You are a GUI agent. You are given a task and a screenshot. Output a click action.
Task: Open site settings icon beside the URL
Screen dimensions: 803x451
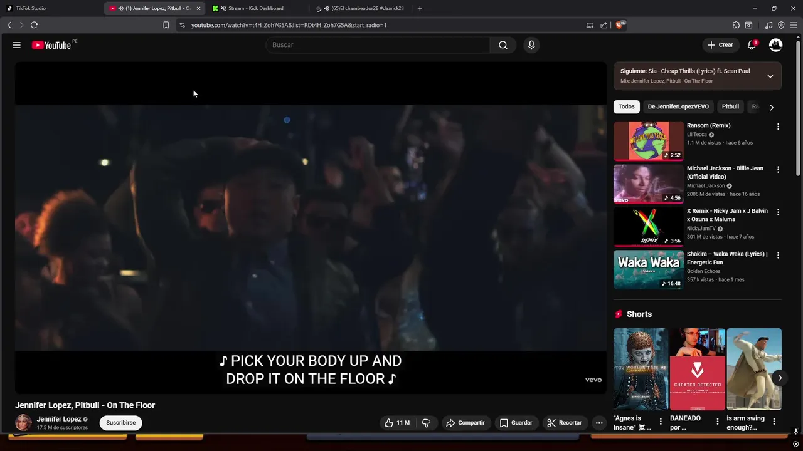[x=182, y=25]
